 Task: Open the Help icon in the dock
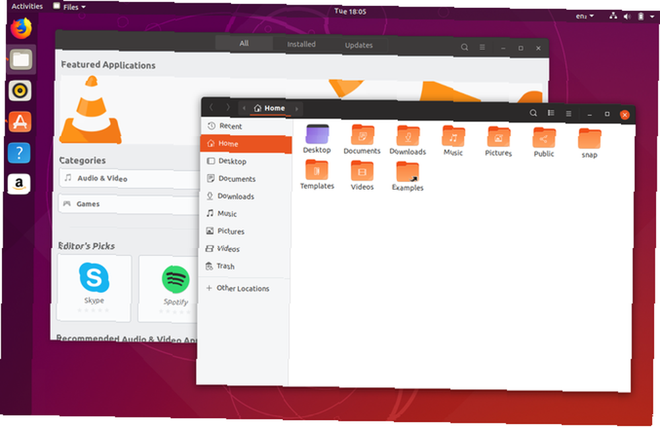point(19,153)
